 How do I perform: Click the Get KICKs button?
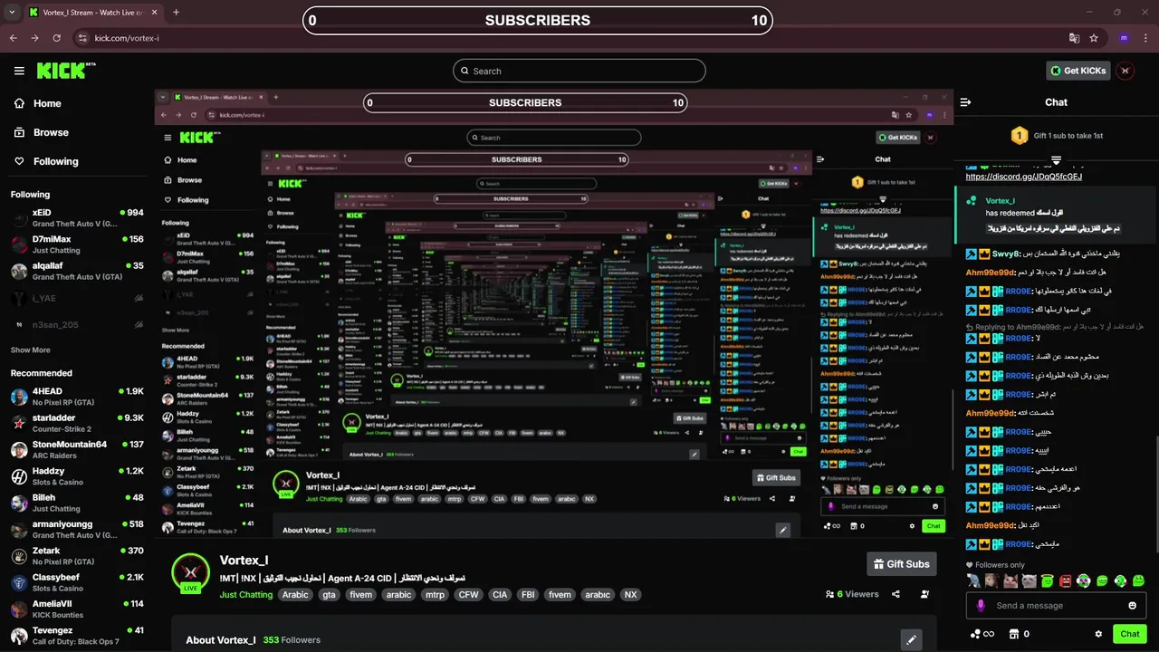(1078, 71)
